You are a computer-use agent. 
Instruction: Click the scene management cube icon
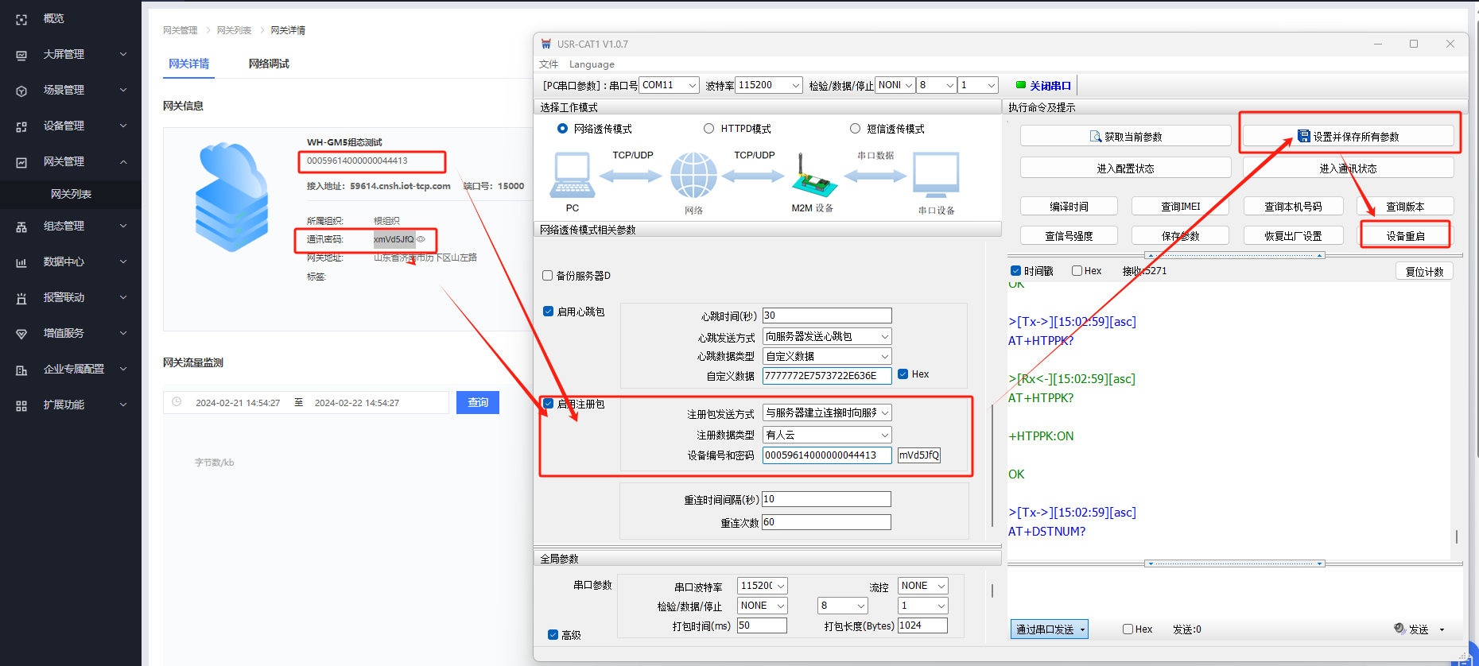(x=21, y=91)
